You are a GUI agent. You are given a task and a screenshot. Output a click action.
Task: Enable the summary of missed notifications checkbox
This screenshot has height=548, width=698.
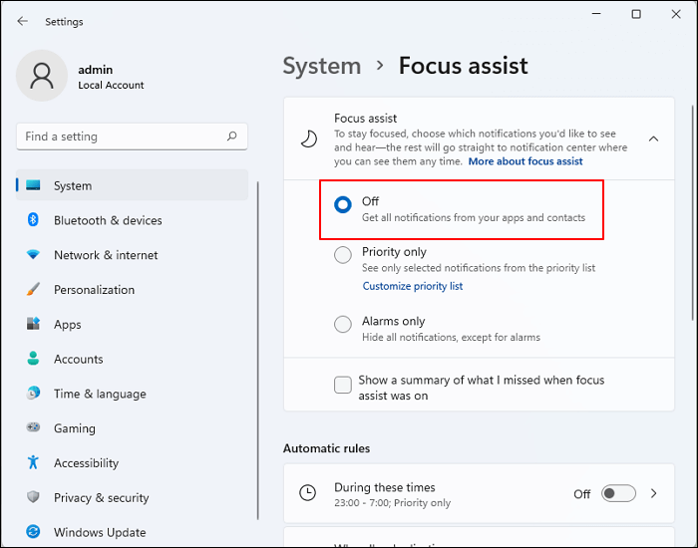click(343, 385)
